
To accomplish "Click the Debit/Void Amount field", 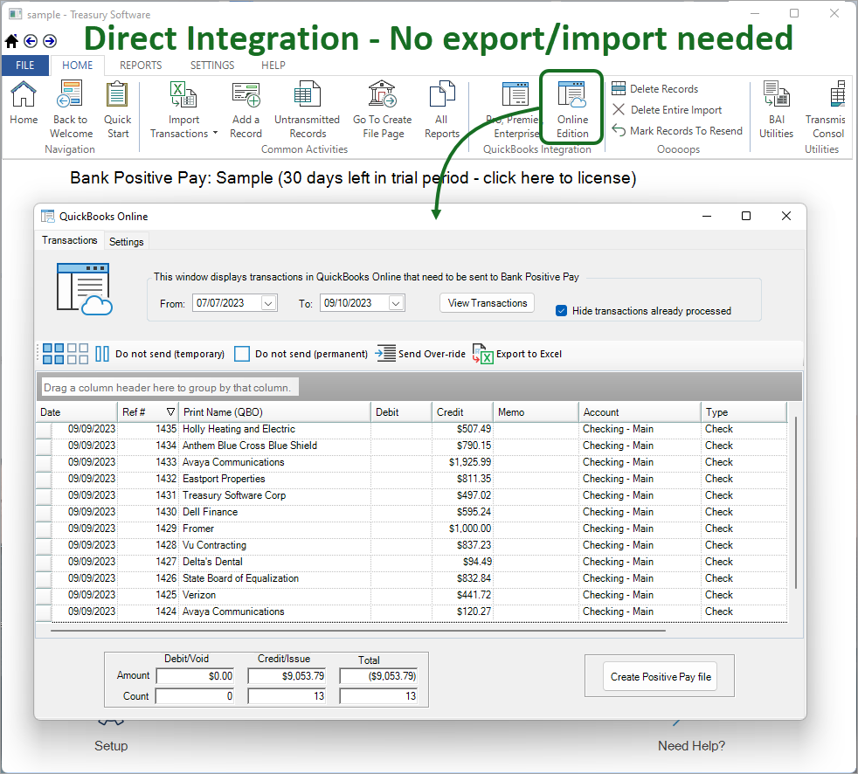I will click(196, 677).
